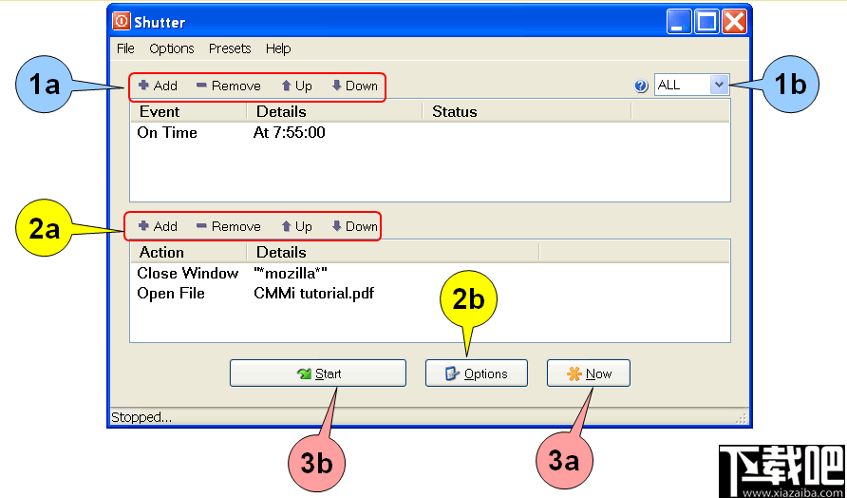Viewport: 847px width, 498px height.
Task: Open the Help menu
Action: click(x=278, y=48)
